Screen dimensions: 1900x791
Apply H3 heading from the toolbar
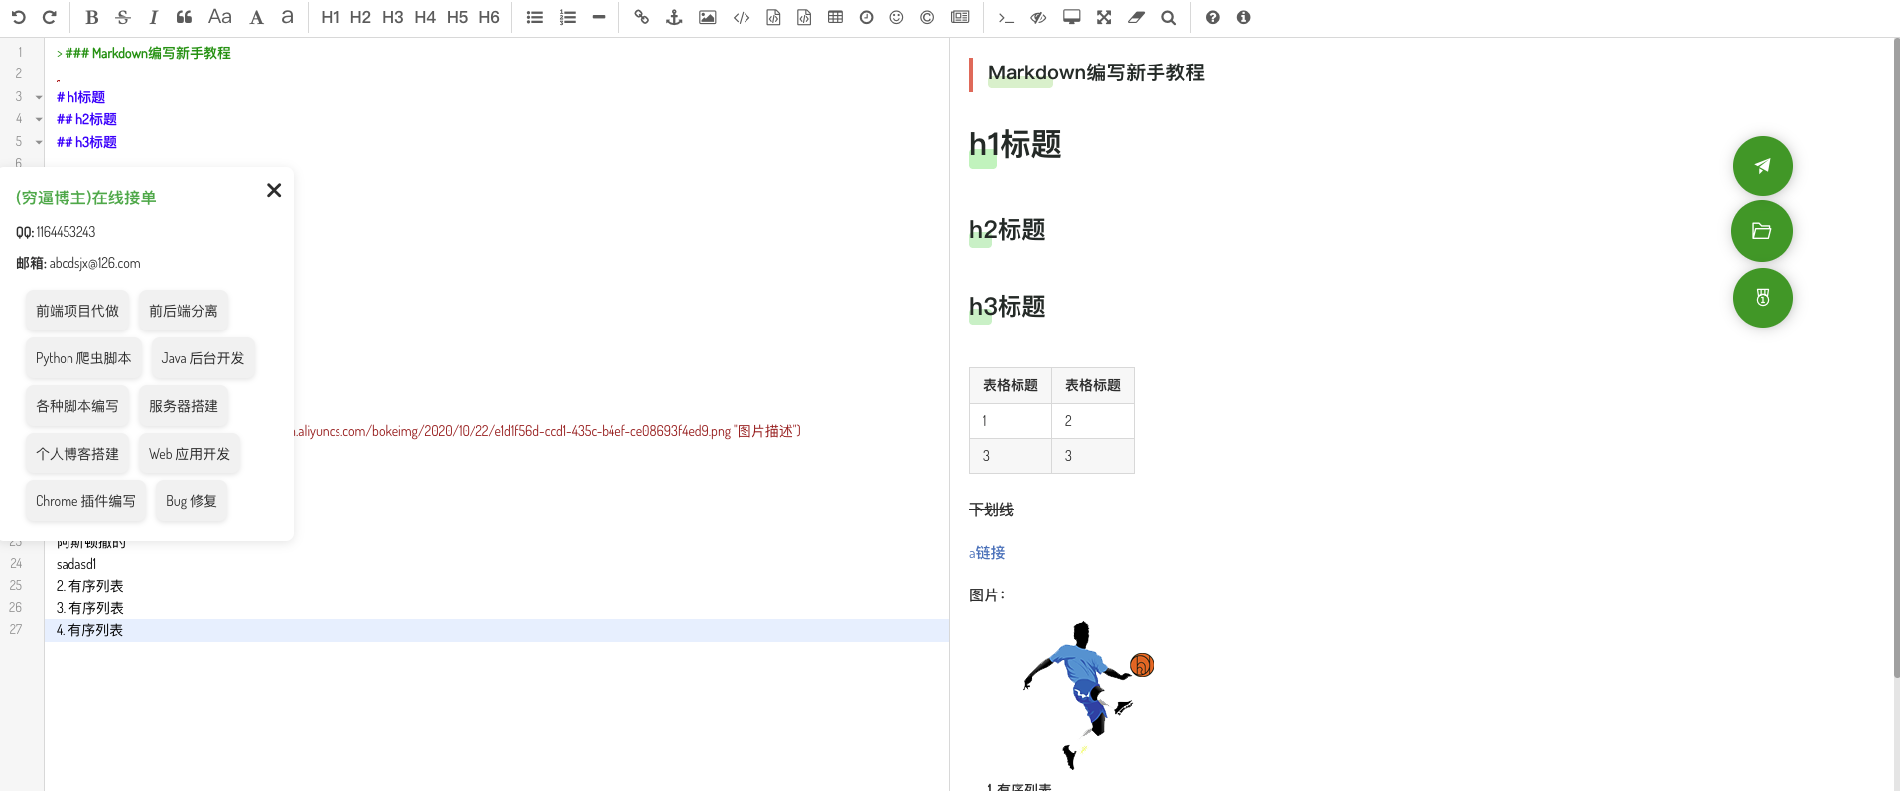point(392,17)
